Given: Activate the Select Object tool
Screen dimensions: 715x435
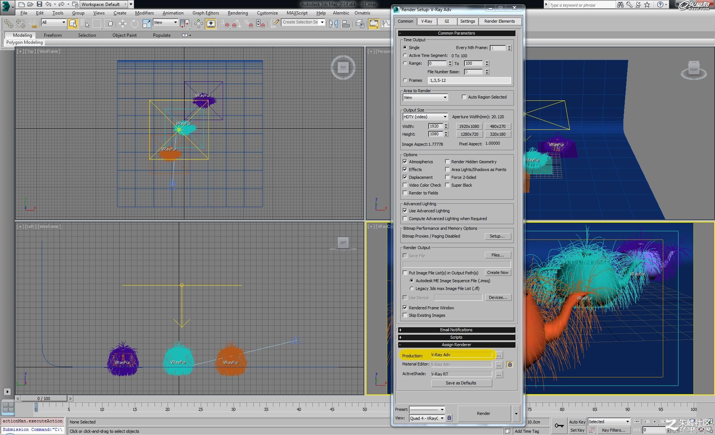Looking at the screenshot, I should point(73,24).
